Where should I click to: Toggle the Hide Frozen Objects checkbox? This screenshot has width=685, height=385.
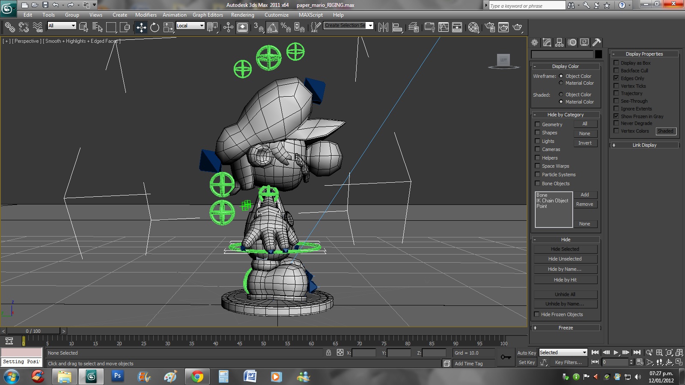click(536, 314)
